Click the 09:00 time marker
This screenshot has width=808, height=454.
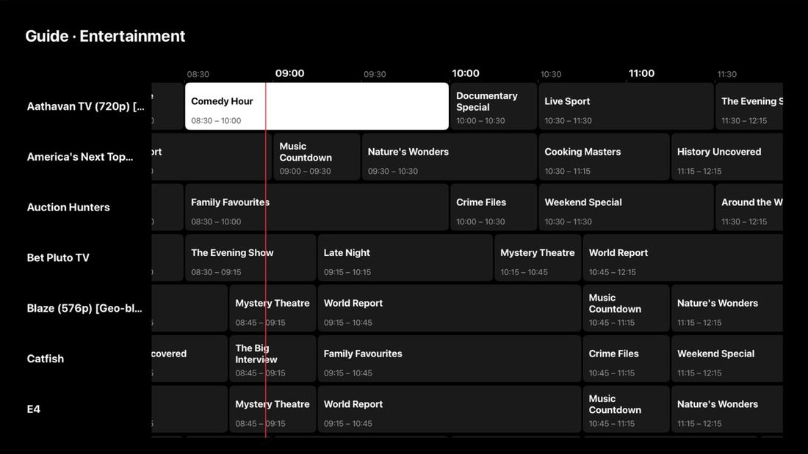click(x=289, y=73)
